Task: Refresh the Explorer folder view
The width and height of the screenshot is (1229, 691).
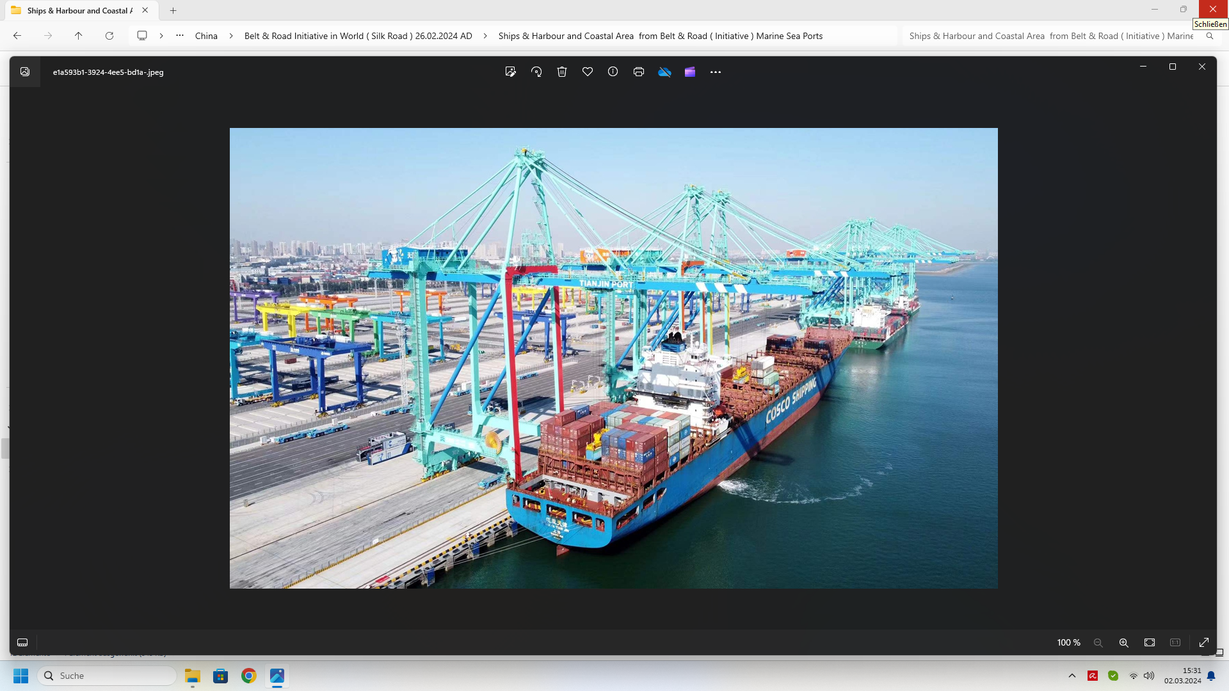Action: tap(109, 36)
